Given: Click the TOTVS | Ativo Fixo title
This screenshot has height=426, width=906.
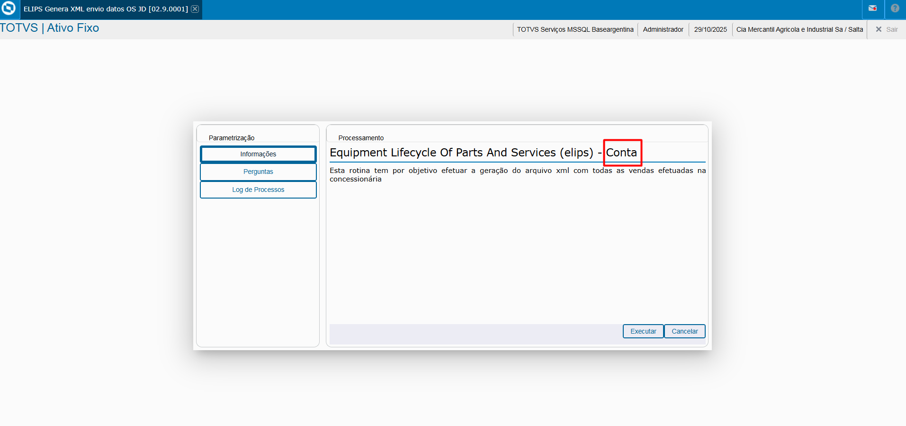Looking at the screenshot, I should [50, 28].
